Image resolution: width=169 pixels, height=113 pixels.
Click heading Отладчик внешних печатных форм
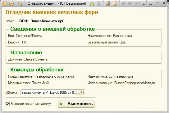(x=52, y=12)
